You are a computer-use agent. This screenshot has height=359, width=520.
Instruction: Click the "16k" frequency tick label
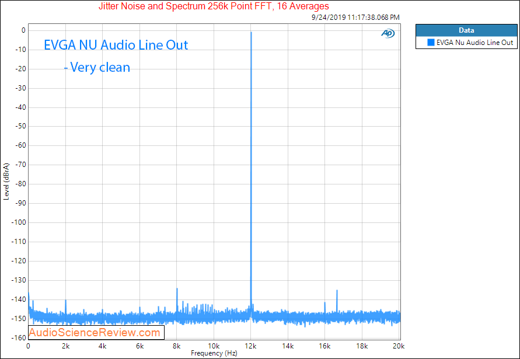point(324,346)
